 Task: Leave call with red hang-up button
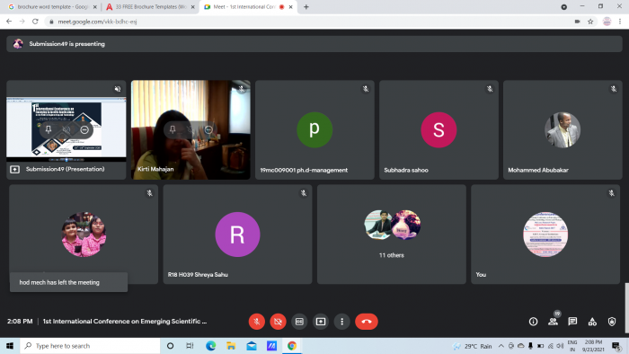[x=367, y=322]
